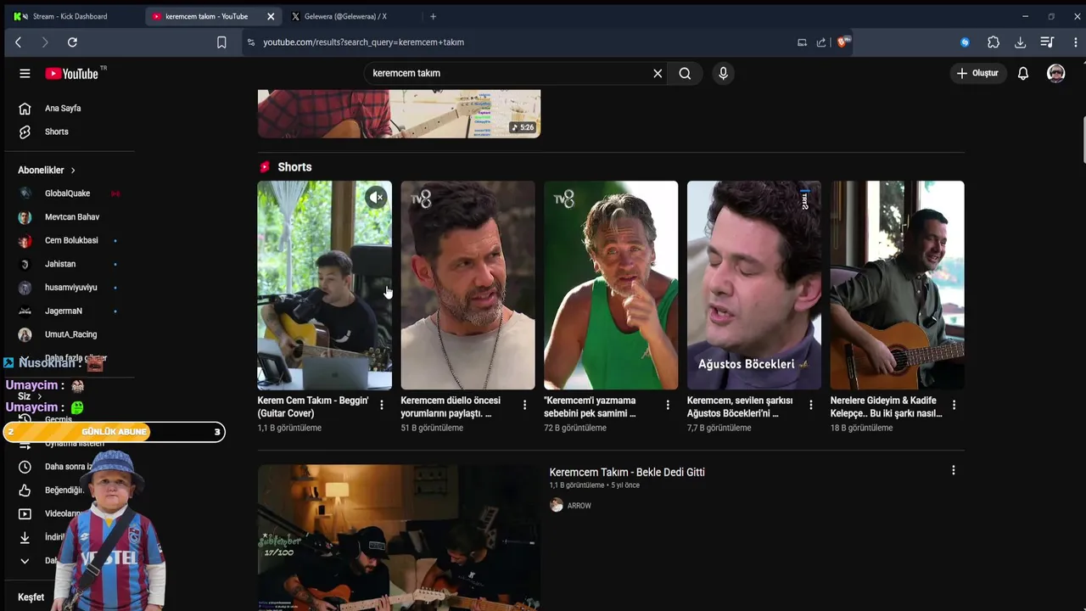Start voice search with microphone

pos(723,74)
